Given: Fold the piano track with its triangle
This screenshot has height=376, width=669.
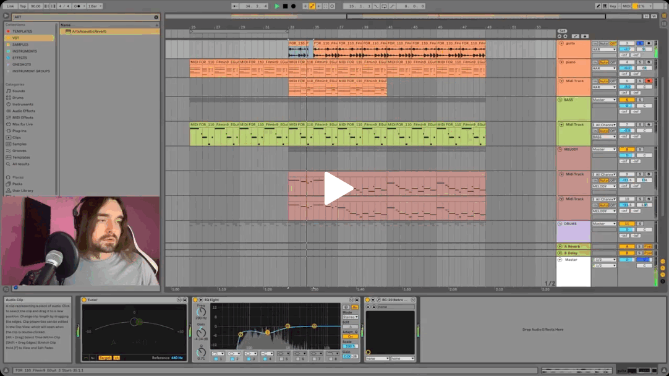Looking at the screenshot, I should (x=561, y=62).
